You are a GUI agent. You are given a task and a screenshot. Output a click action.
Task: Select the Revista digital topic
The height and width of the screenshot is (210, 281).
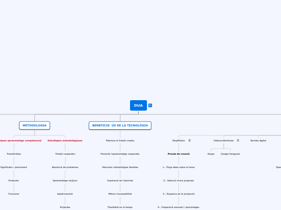point(258,141)
